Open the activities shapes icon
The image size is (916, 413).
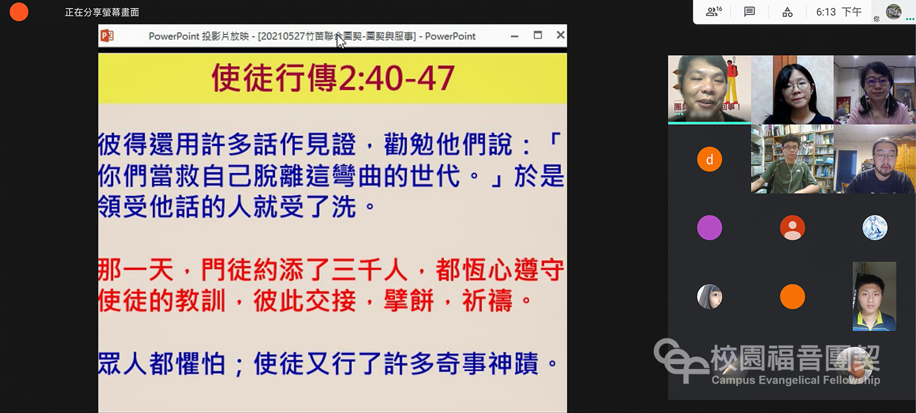[x=788, y=12]
